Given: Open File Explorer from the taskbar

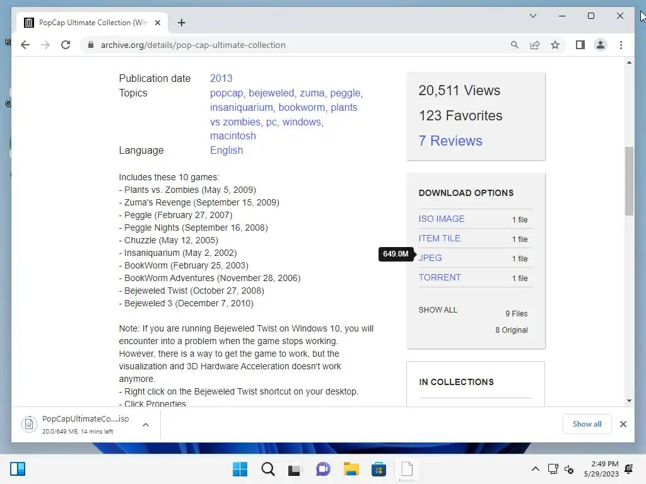Looking at the screenshot, I should 351,469.
